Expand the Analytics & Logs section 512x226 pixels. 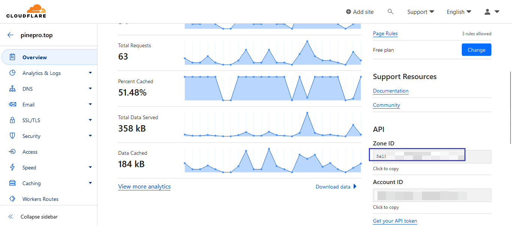[90, 73]
